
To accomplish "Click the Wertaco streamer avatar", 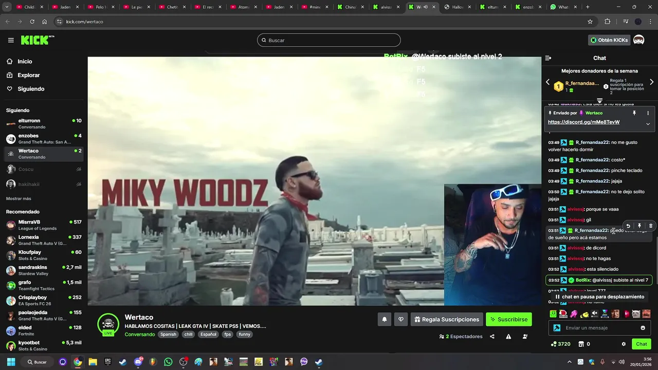I will pos(108,324).
